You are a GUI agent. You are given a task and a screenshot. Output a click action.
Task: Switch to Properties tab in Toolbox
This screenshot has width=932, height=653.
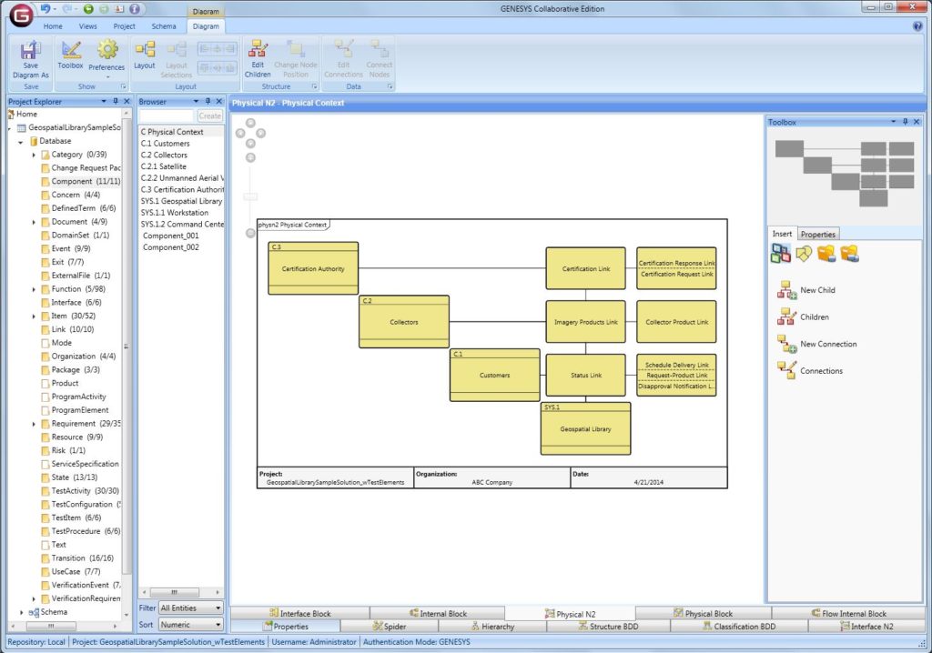coord(817,234)
